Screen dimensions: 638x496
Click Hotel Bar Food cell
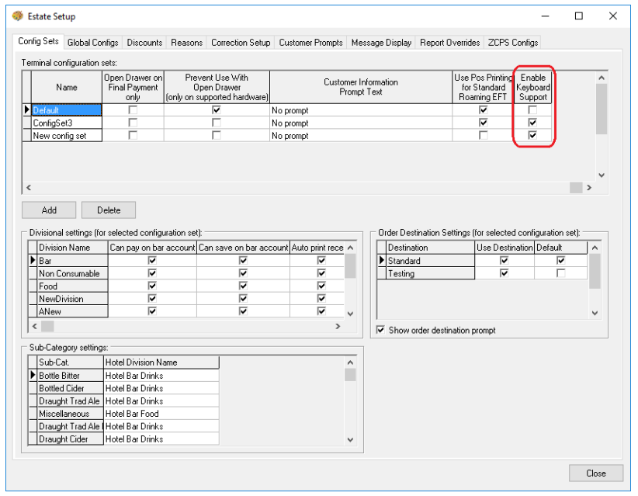[161, 413]
